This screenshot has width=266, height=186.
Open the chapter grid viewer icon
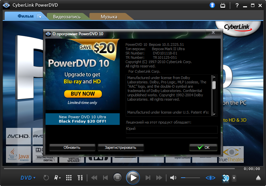69,178
